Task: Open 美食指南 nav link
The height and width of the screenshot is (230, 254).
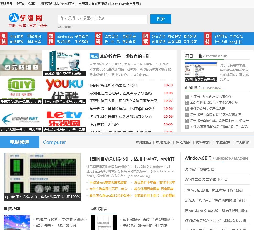Action: point(174,42)
